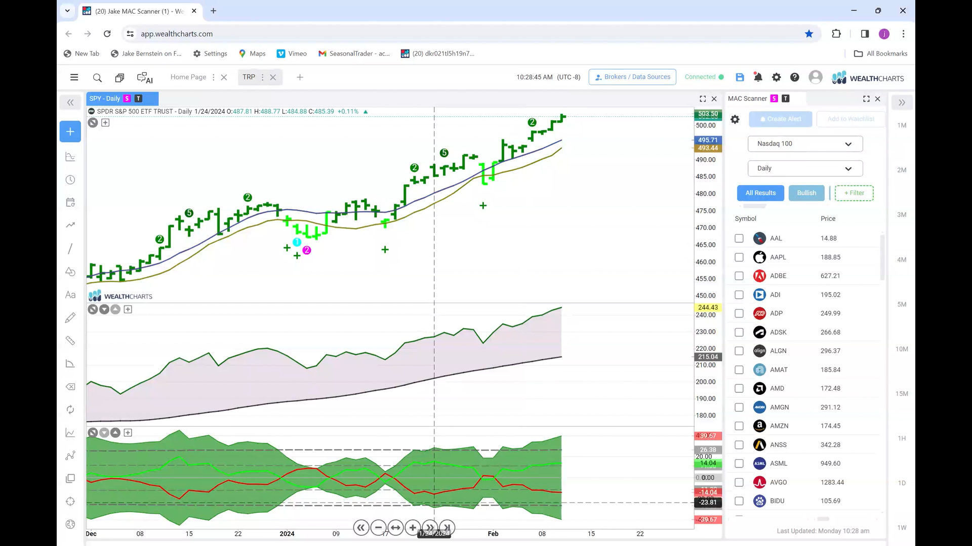Click the Create Alert button
Viewport: 972px width, 546px height.
click(x=781, y=119)
